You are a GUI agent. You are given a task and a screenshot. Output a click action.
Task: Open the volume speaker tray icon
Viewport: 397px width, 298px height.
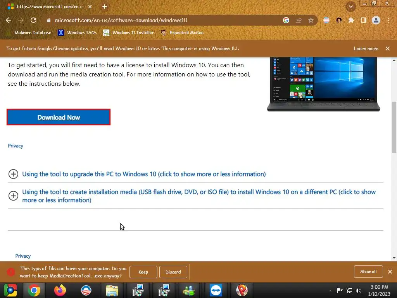(x=359, y=291)
